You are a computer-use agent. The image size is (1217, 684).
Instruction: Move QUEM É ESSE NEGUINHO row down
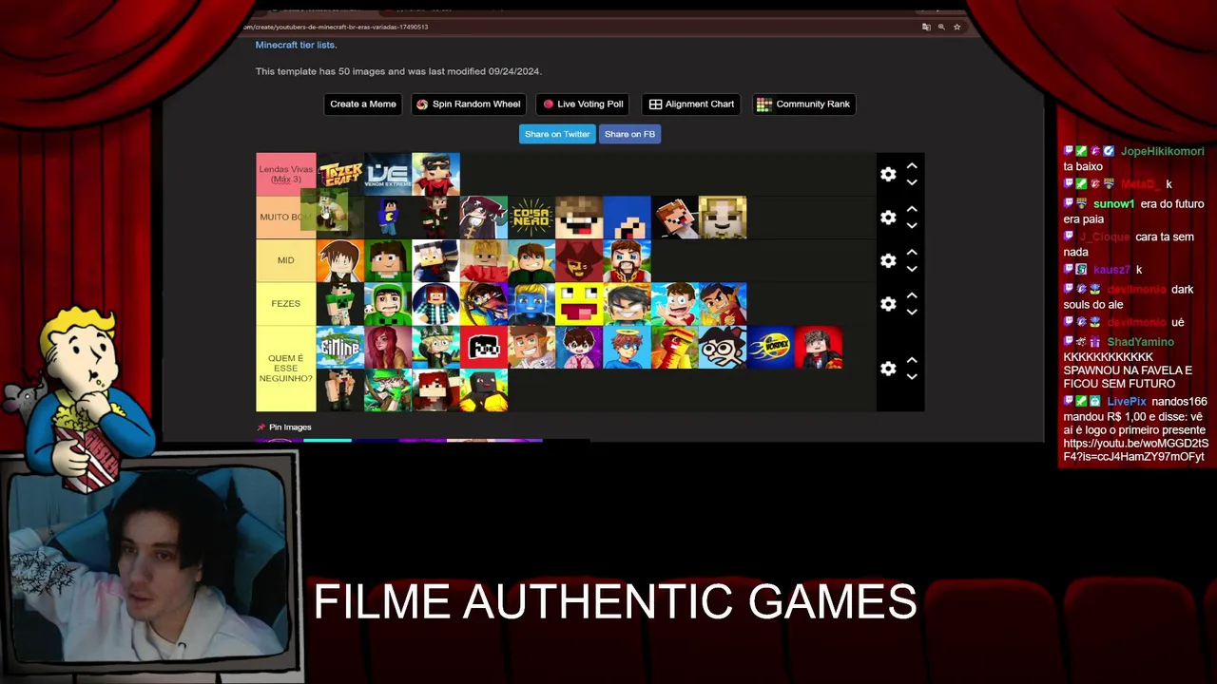pos(912,376)
